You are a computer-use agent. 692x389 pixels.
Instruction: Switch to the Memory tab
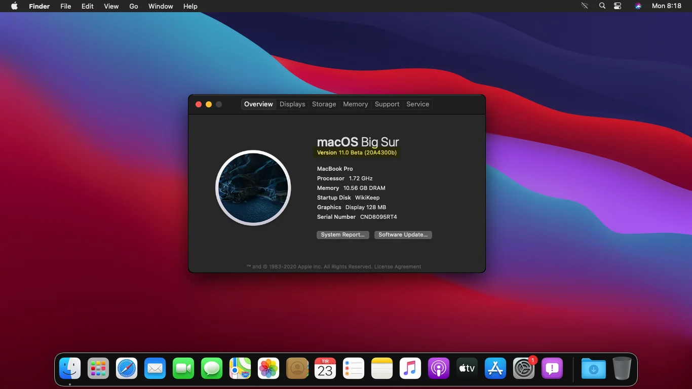(355, 104)
